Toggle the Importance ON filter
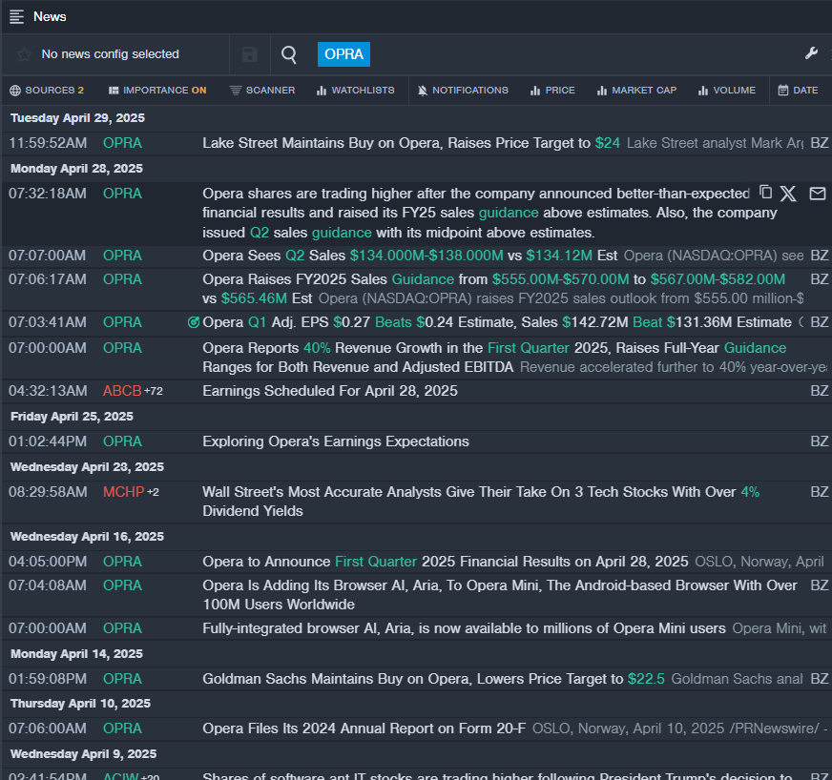 [157, 91]
